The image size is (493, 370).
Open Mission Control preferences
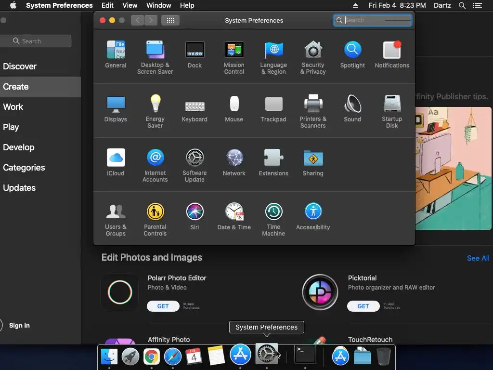tap(234, 57)
